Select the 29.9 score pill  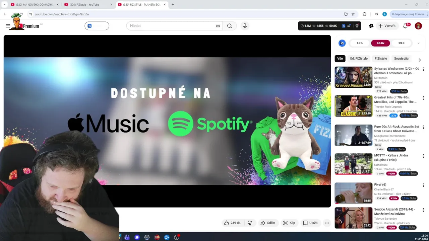pos(401,43)
